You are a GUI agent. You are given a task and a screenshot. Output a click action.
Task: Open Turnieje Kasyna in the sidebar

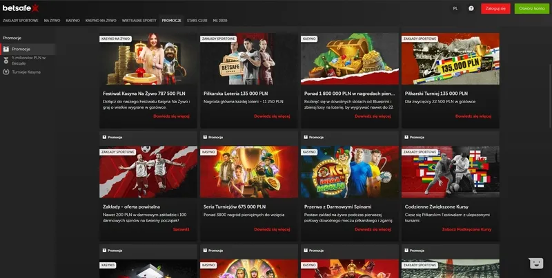[x=28, y=72]
